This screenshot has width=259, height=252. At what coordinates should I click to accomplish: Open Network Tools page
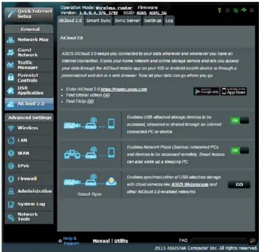29,217
